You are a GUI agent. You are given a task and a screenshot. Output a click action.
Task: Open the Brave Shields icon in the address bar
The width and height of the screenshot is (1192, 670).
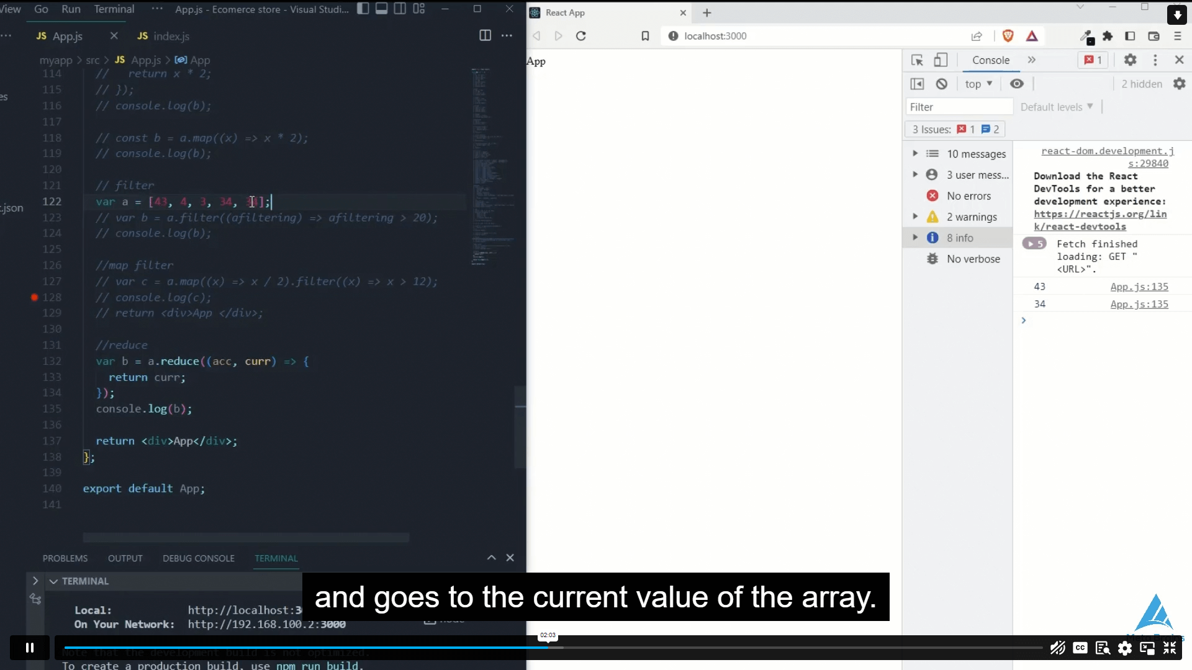coord(1008,36)
